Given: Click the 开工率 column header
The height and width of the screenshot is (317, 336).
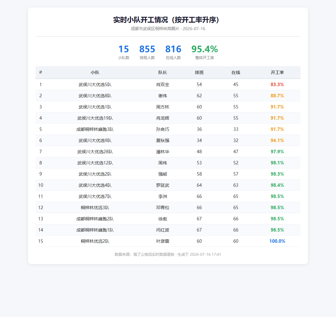Looking at the screenshot, I should click(277, 72).
